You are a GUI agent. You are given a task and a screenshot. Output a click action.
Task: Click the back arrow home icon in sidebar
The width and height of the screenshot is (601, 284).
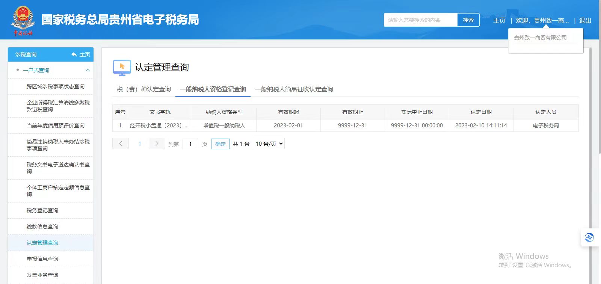tap(74, 54)
